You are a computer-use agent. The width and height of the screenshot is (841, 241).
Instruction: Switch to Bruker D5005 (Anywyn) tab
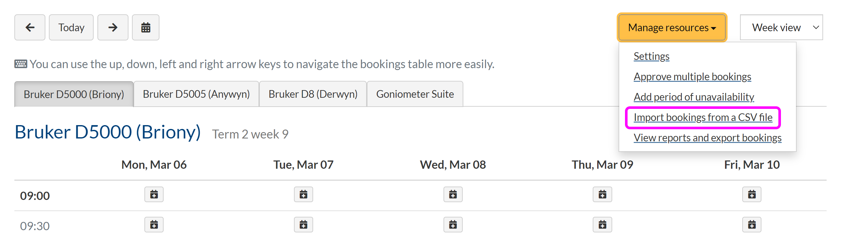click(x=196, y=94)
